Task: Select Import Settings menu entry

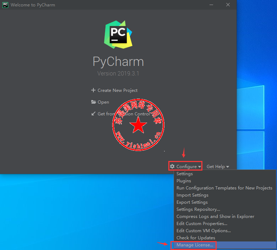Action: 225,195
